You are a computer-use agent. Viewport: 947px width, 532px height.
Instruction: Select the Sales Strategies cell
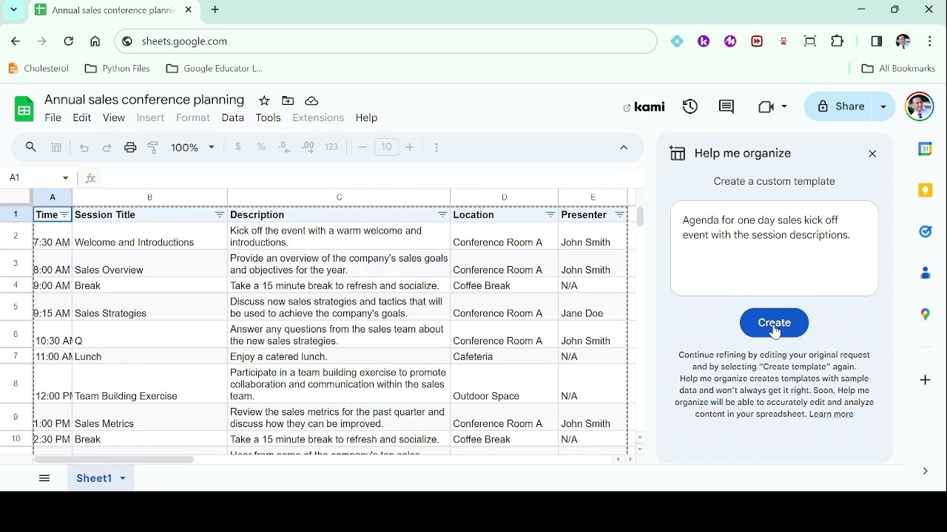tap(150, 307)
